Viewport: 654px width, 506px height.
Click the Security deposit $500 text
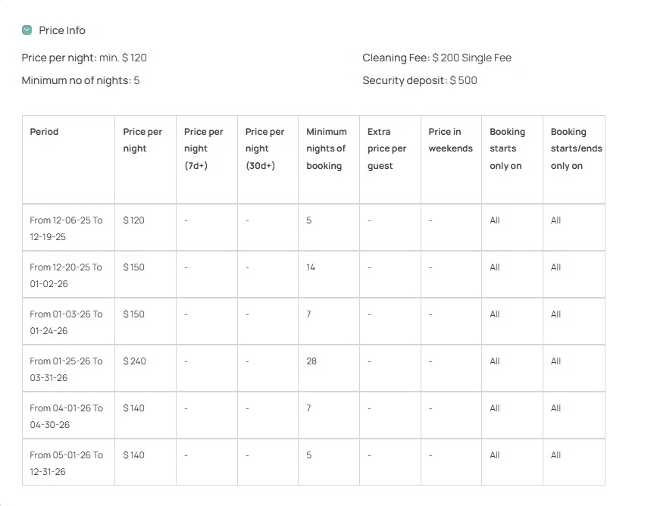(x=419, y=80)
